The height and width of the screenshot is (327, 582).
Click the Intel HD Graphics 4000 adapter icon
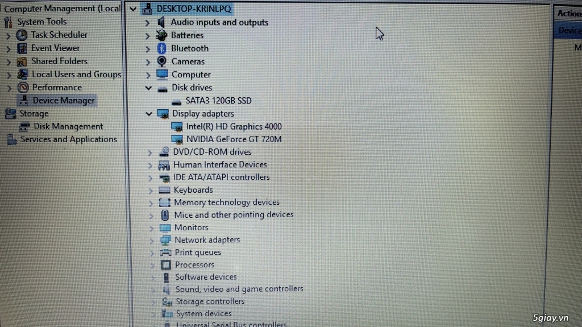(x=177, y=127)
